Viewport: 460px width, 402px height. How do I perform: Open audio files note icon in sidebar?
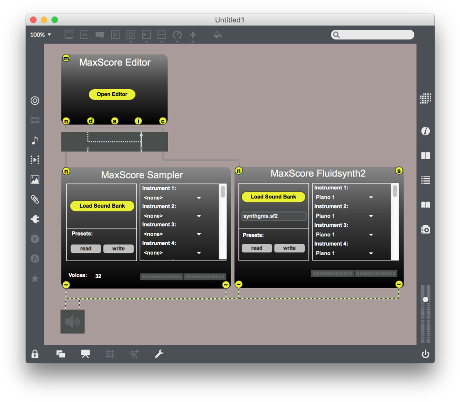(35, 140)
